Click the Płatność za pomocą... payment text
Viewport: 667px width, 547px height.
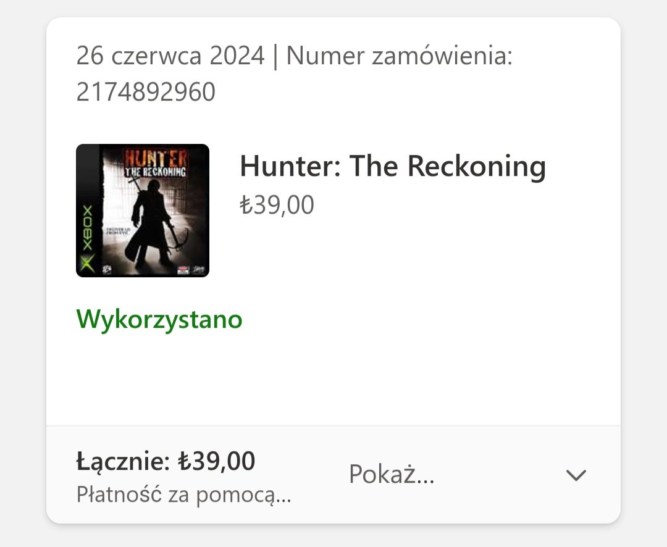tap(184, 495)
